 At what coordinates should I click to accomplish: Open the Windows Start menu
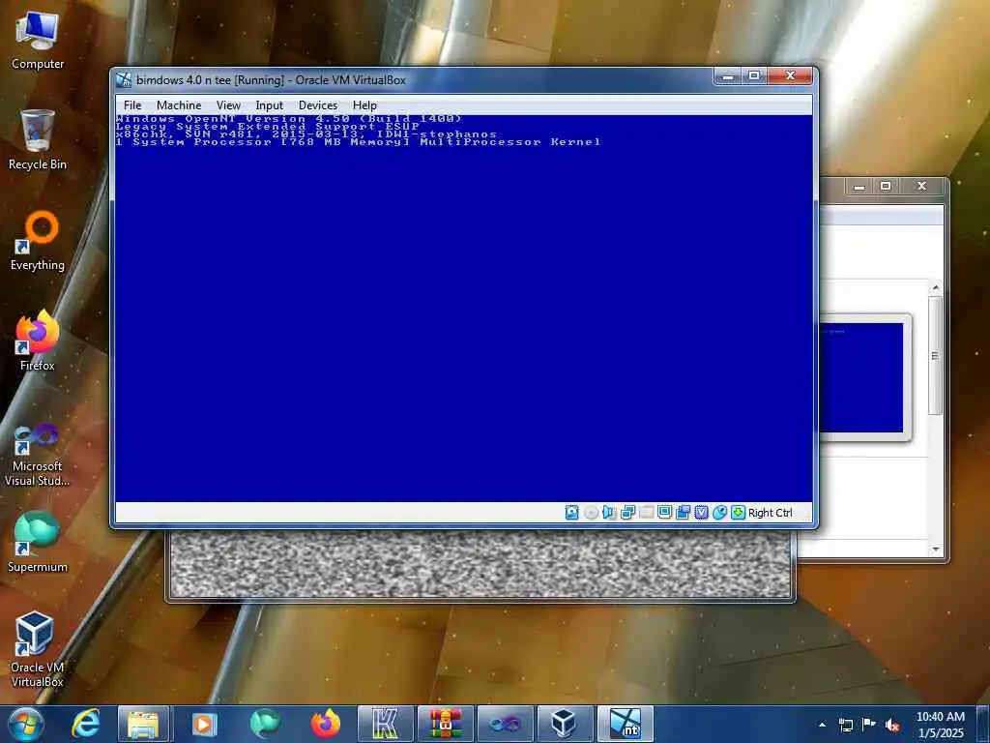click(26, 724)
